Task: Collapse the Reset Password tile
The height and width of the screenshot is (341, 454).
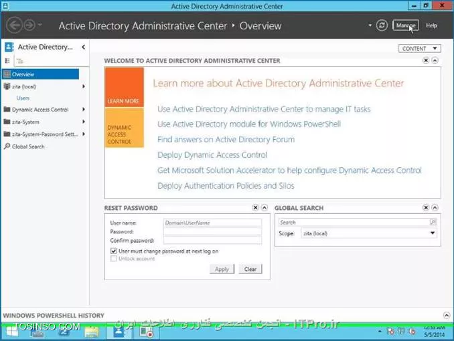Action: point(264,208)
